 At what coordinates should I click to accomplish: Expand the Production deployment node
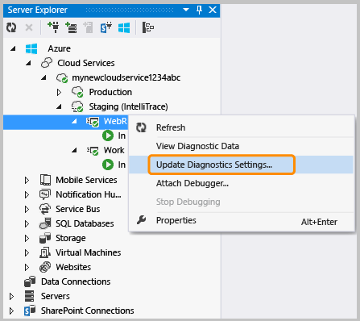[59, 92]
